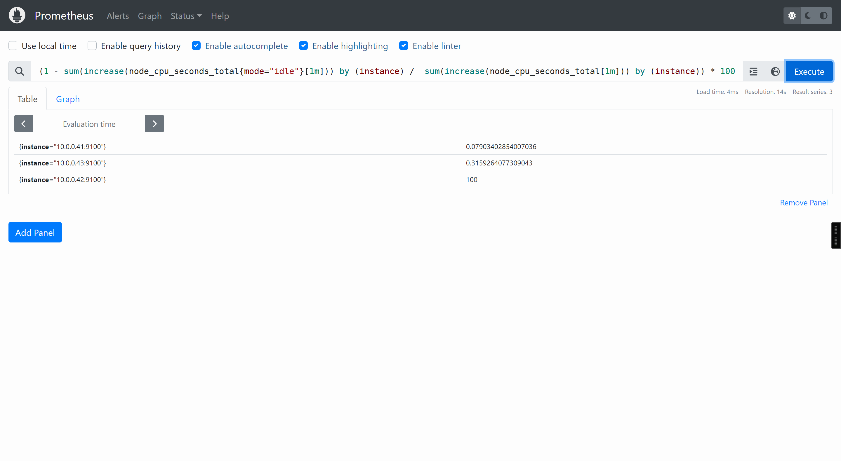Go to next evaluation time arrow
The image size is (841, 461).
click(x=154, y=124)
